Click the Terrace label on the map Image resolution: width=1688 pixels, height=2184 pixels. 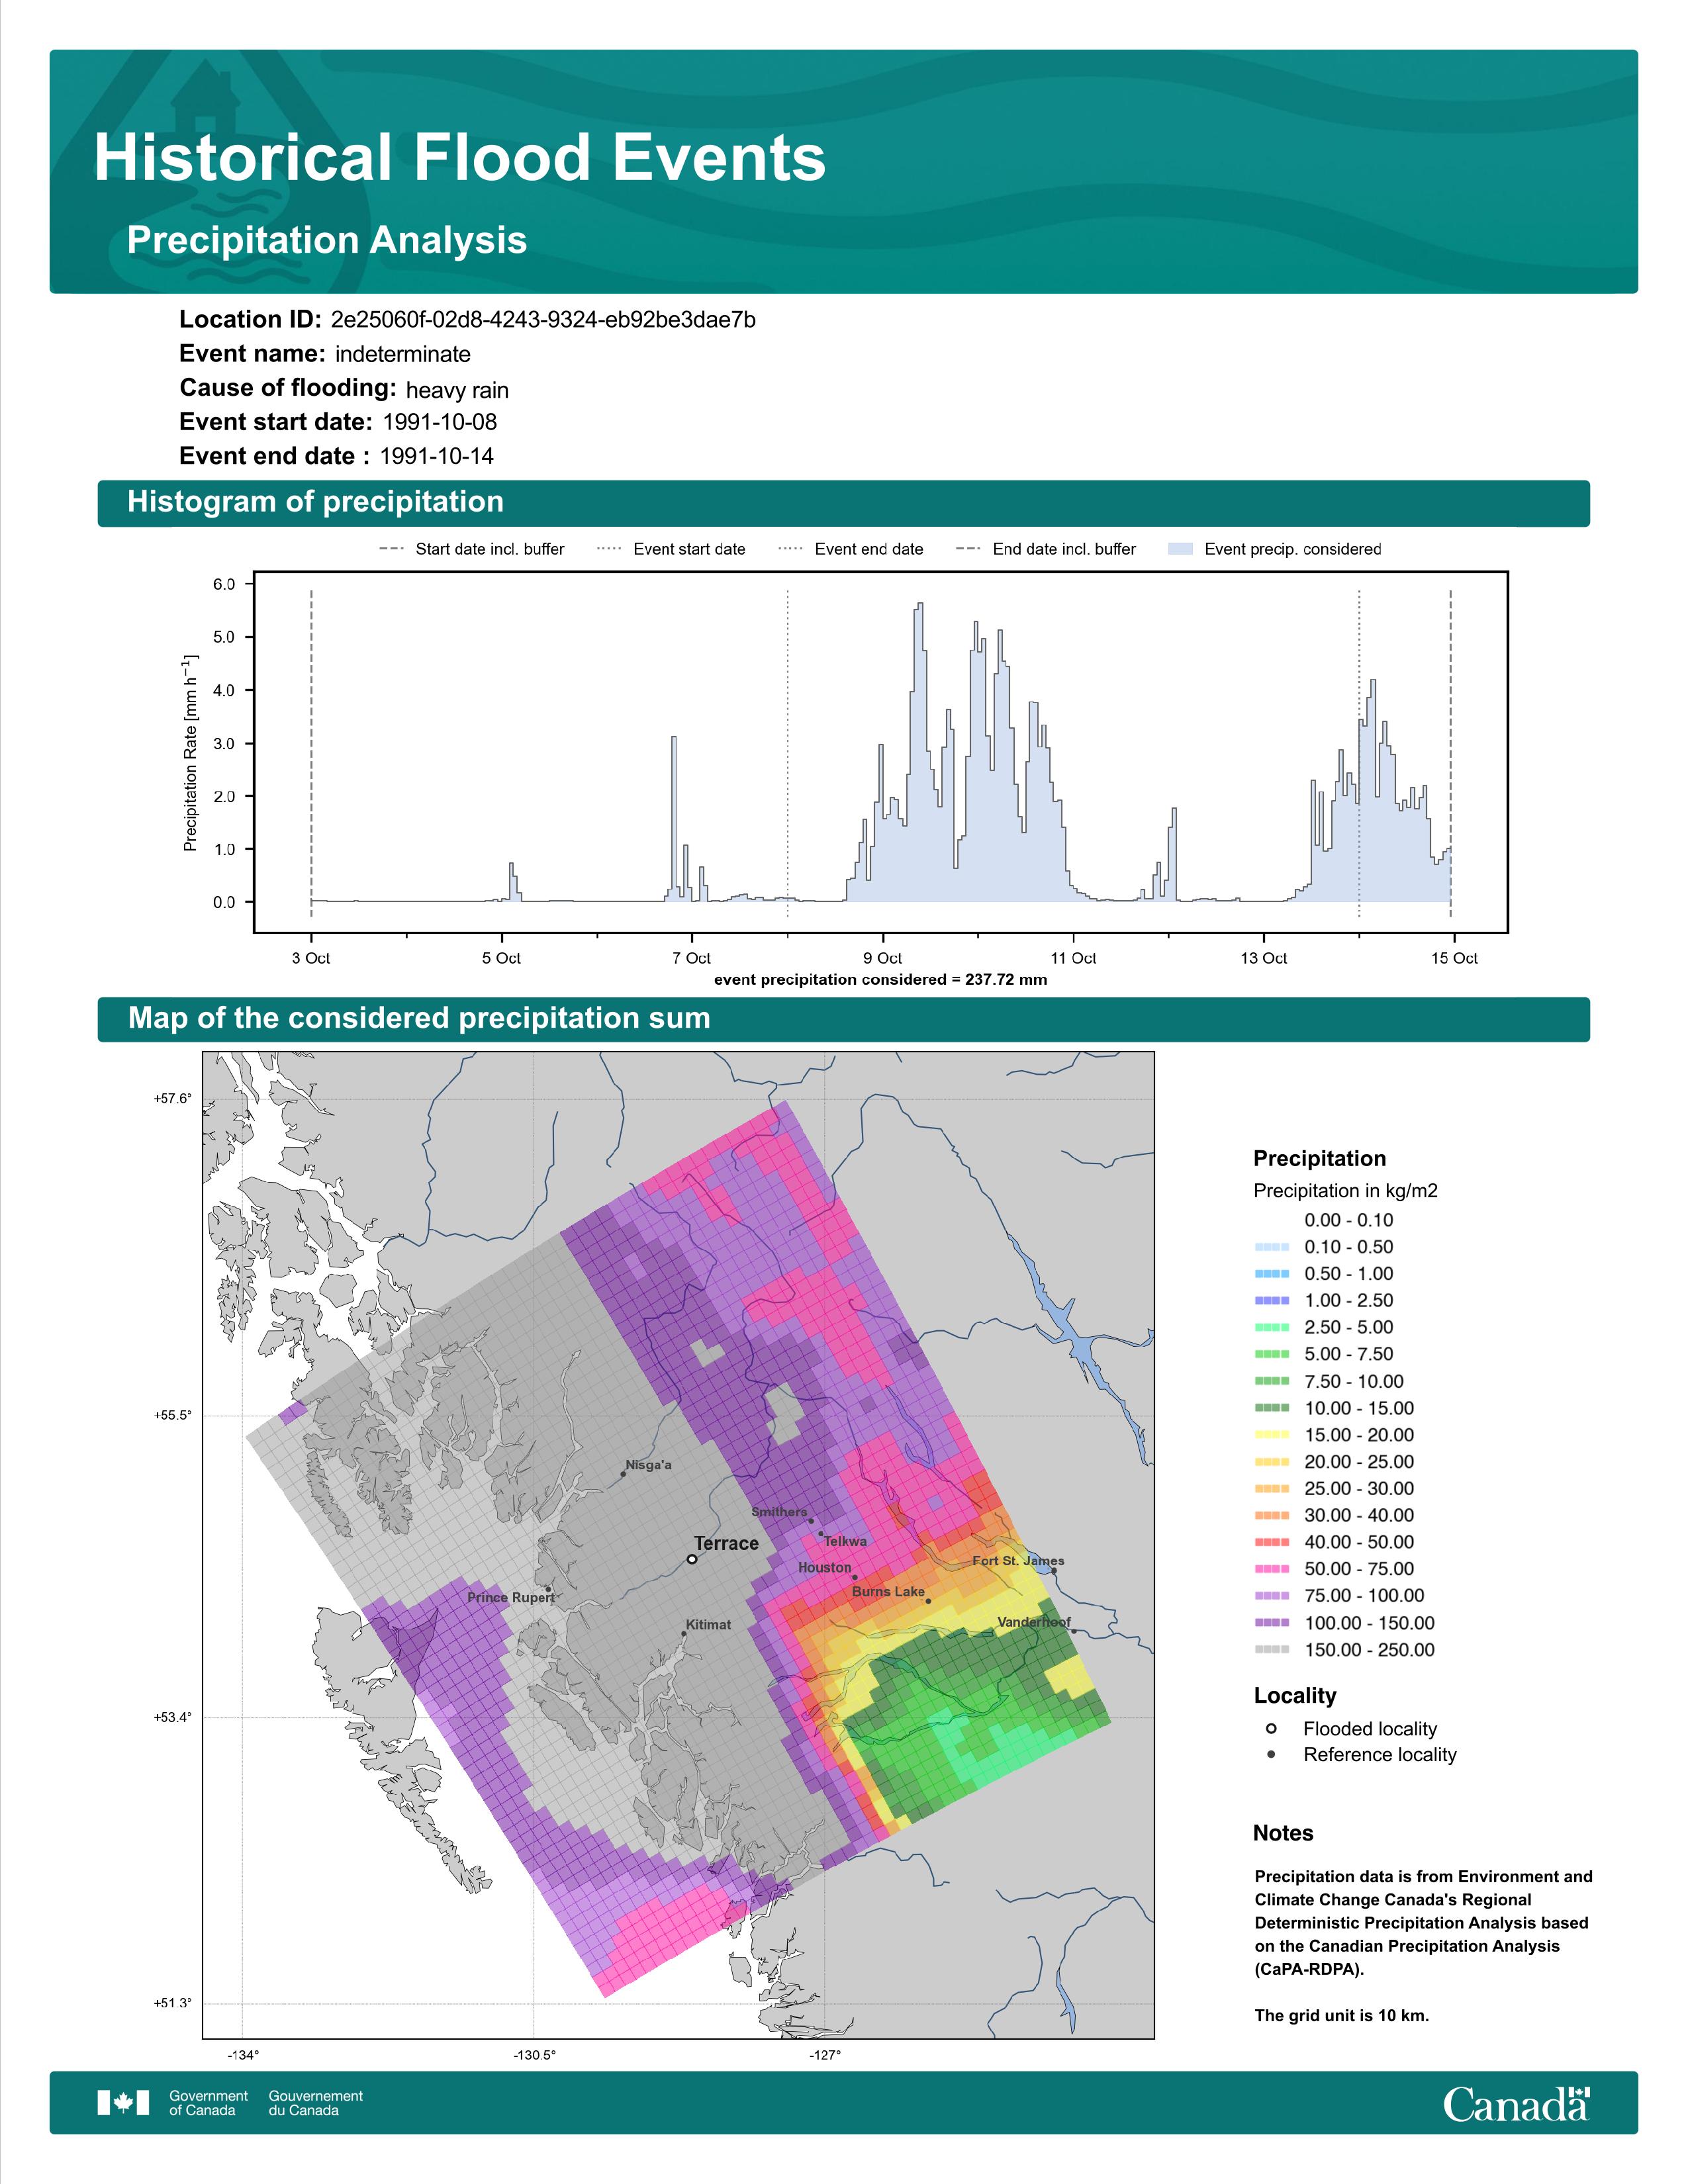[x=727, y=1543]
